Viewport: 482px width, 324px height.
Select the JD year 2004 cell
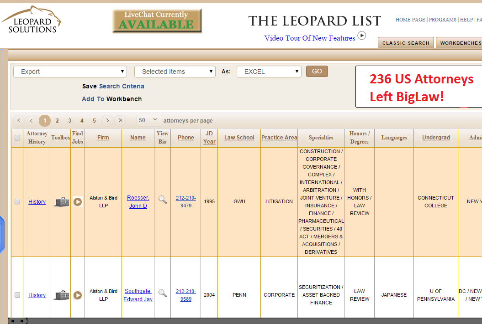[x=209, y=295]
